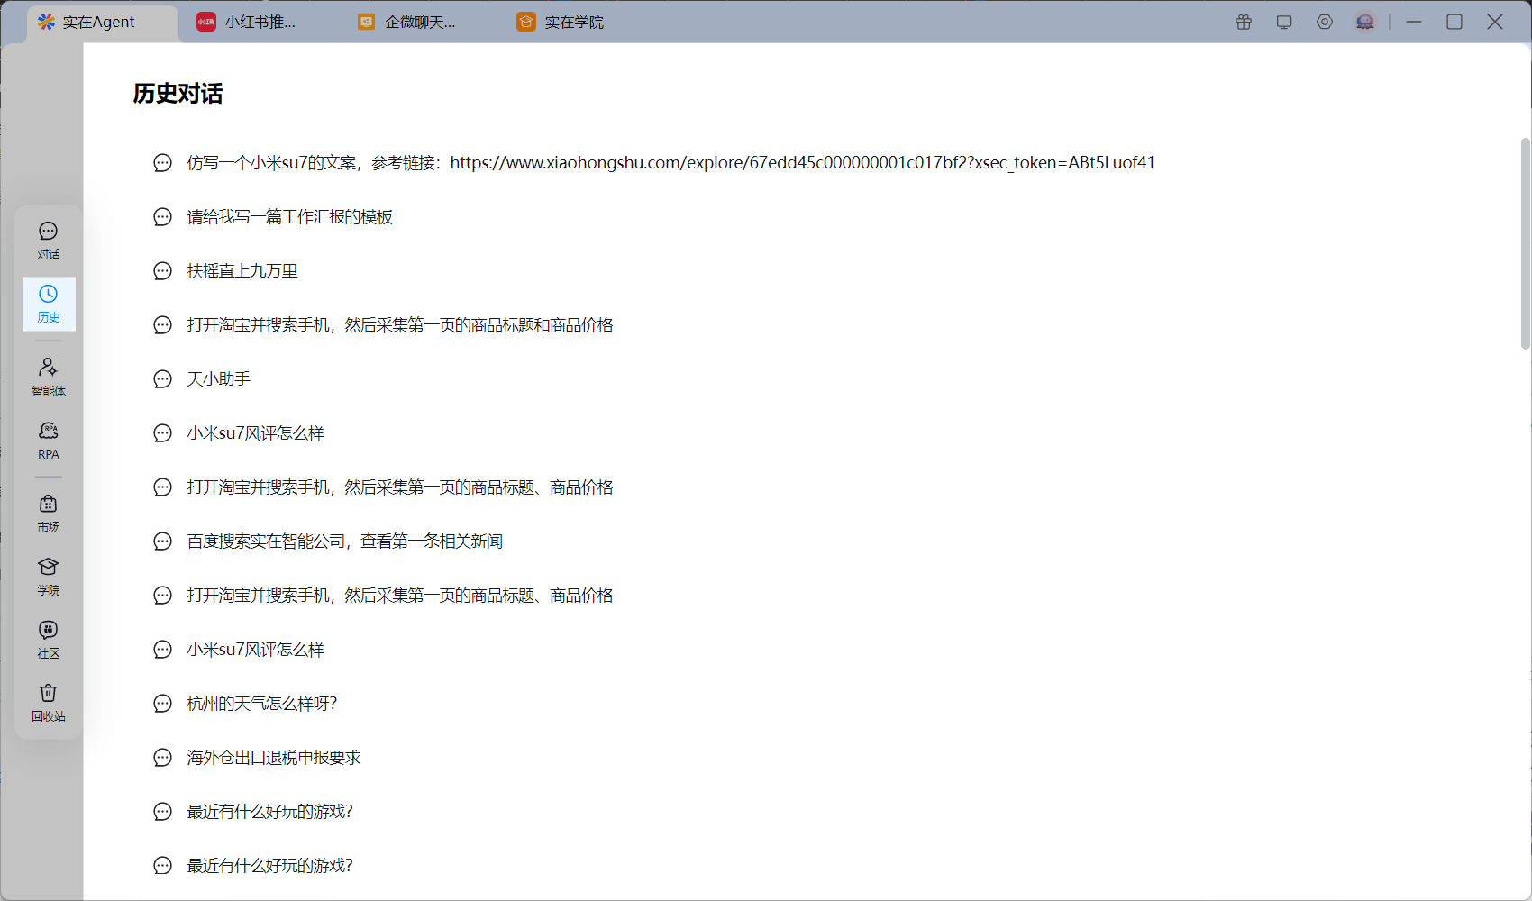This screenshot has height=901, width=1532.
Task: Click chat bubble icon beside 扶摇直上九万里
Action: coord(162,271)
